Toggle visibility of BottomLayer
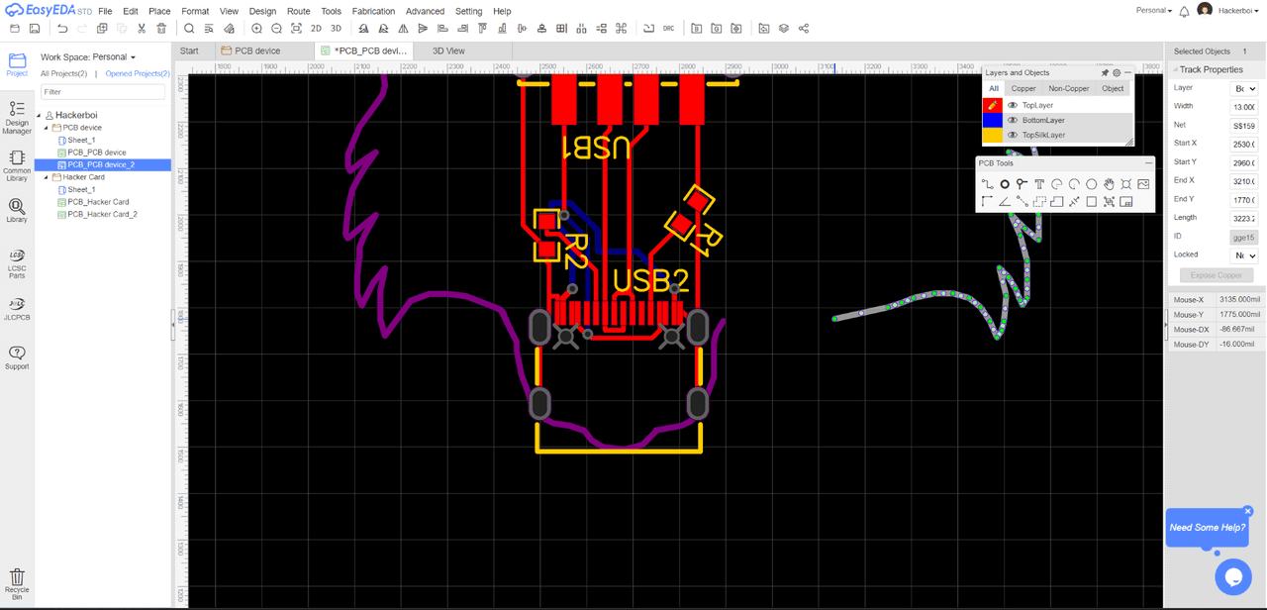 pos(1013,120)
